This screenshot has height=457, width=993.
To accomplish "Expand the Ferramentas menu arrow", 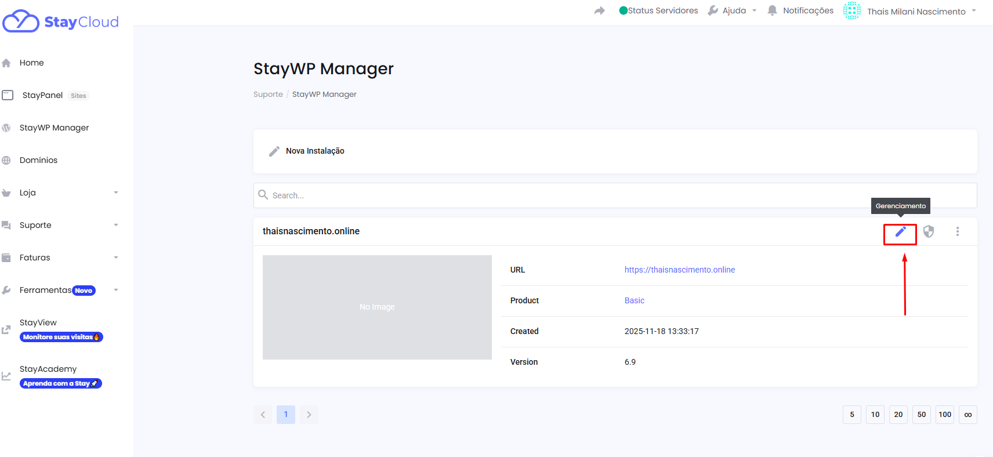I will (x=116, y=290).
